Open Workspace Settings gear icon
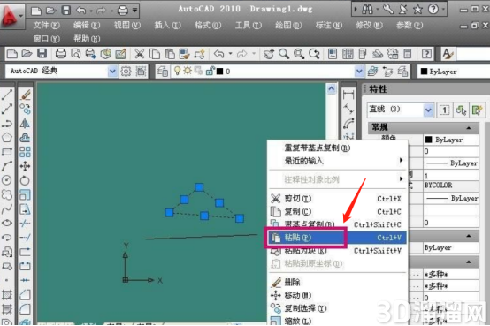The height and width of the screenshot is (326, 490). coord(126,72)
